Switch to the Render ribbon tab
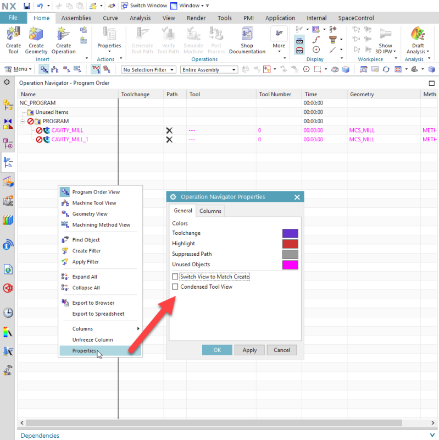The height and width of the screenshot is (440, 439). coord(196,18)
